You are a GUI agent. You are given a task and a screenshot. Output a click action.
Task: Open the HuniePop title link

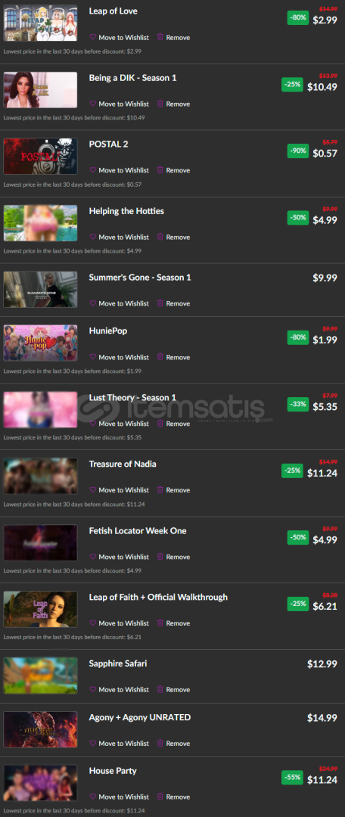tap(108, 331)
